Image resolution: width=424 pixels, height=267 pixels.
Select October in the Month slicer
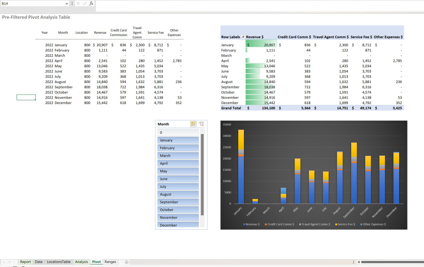coord(178,210)
